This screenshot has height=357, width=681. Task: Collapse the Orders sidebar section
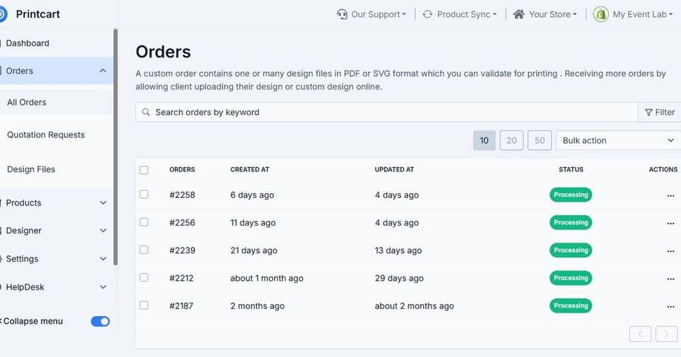tap(103, 71)
